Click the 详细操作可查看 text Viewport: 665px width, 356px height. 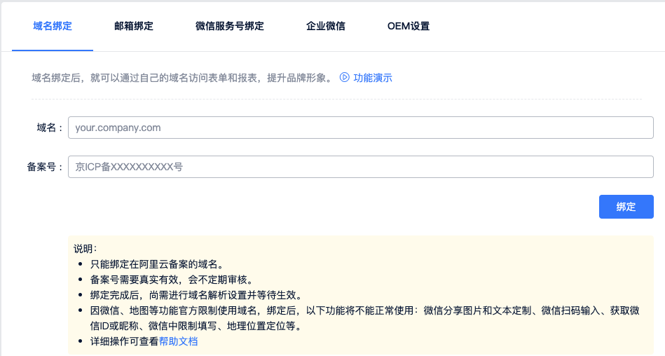(x=124, y=341)
